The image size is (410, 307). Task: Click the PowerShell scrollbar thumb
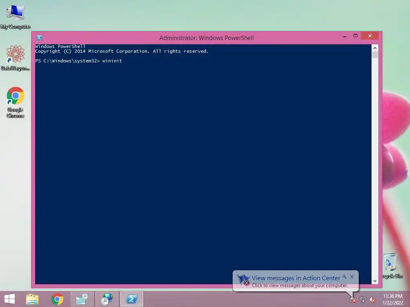(375, 54)
